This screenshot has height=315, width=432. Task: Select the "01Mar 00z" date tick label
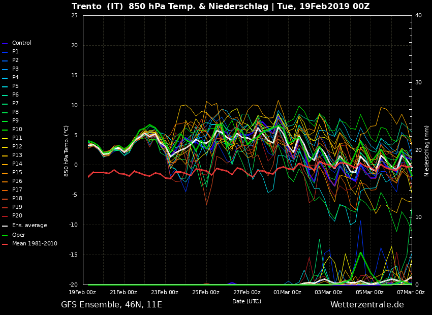(287, 293)
